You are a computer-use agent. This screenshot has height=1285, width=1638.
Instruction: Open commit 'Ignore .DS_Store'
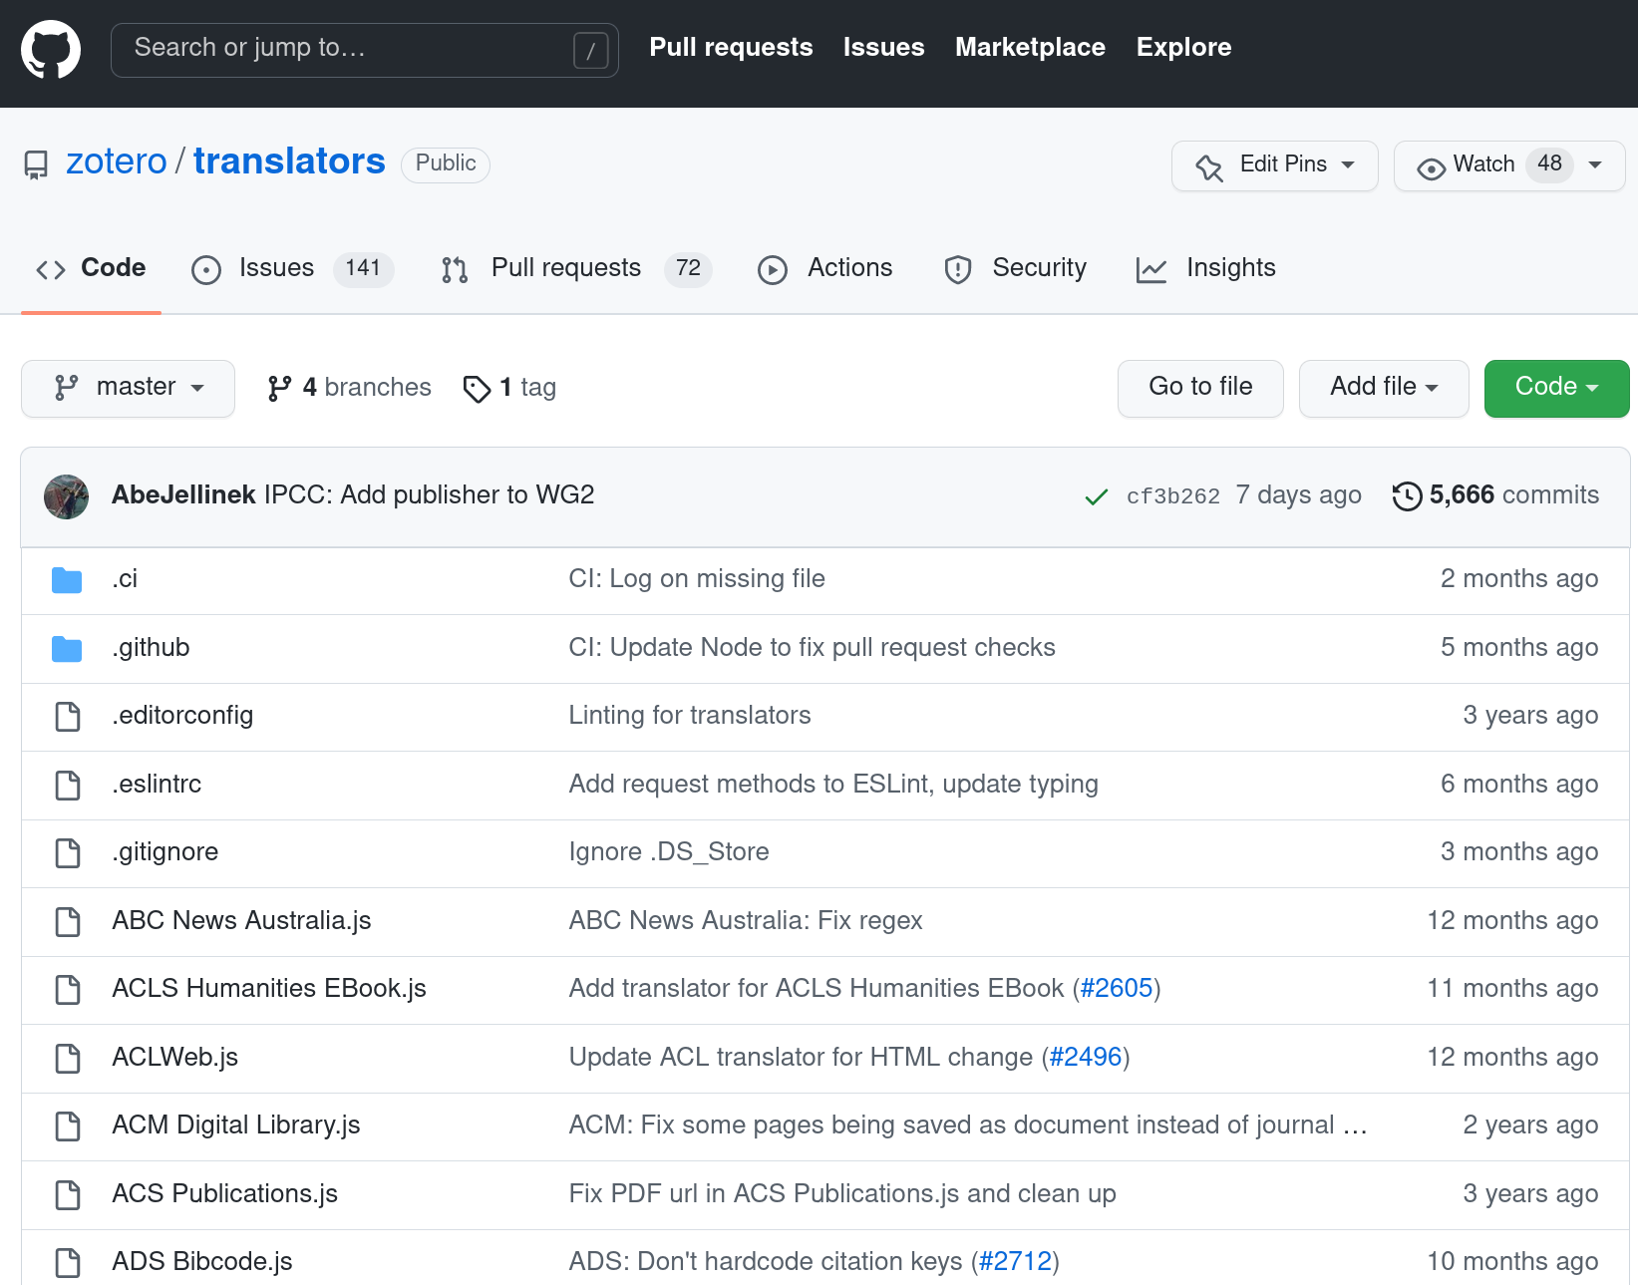click(669, 852)
